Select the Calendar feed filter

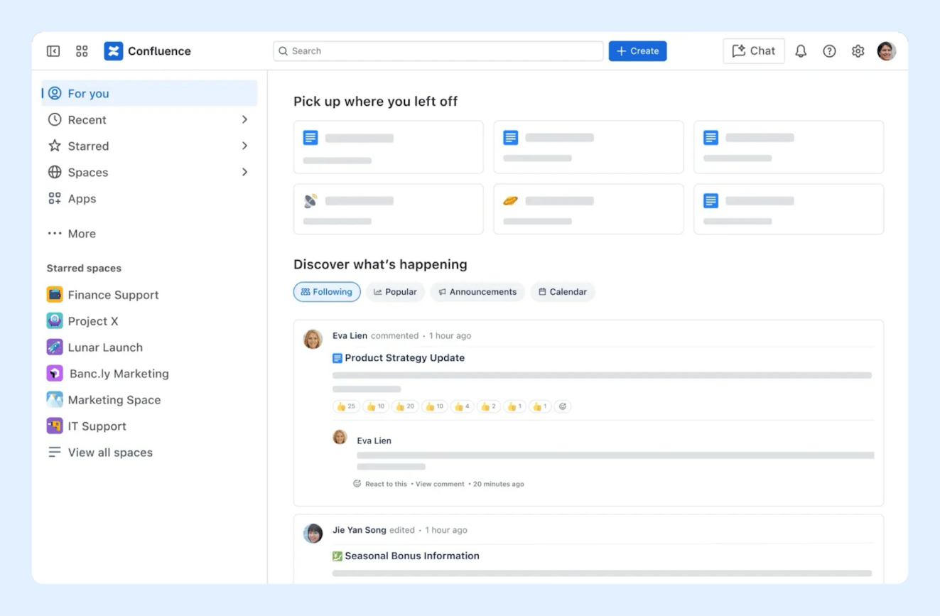pos(563,292)
